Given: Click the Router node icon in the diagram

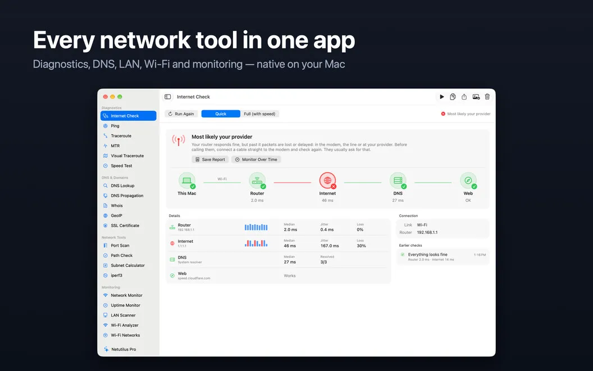Looking at the screenshot, I should click(x=257, y=180).
